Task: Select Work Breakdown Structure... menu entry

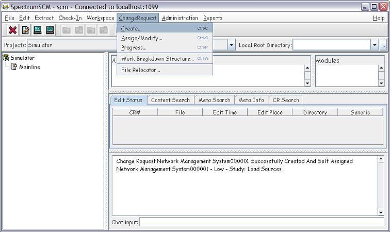Action: point(157,59)
